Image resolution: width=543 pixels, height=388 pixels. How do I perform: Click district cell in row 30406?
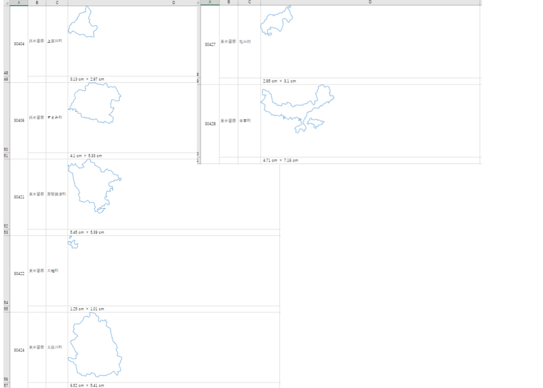(x=37, y=118)
